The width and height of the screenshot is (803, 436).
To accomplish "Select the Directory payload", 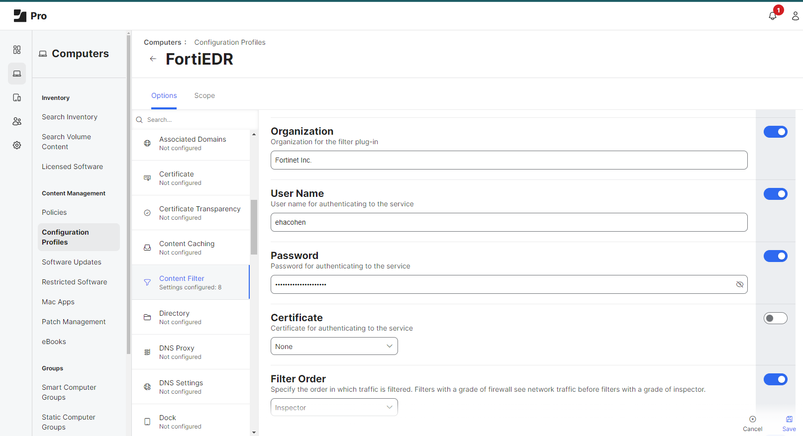I will (191, 317).
